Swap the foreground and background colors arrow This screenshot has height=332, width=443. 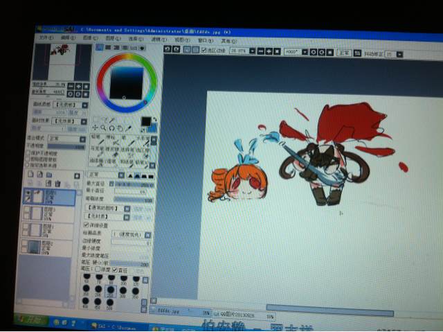154,119
